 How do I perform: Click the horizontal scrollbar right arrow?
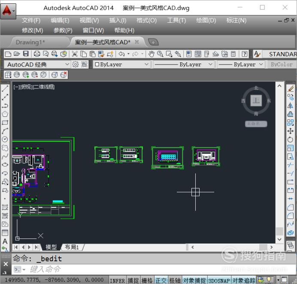(271, 247)
